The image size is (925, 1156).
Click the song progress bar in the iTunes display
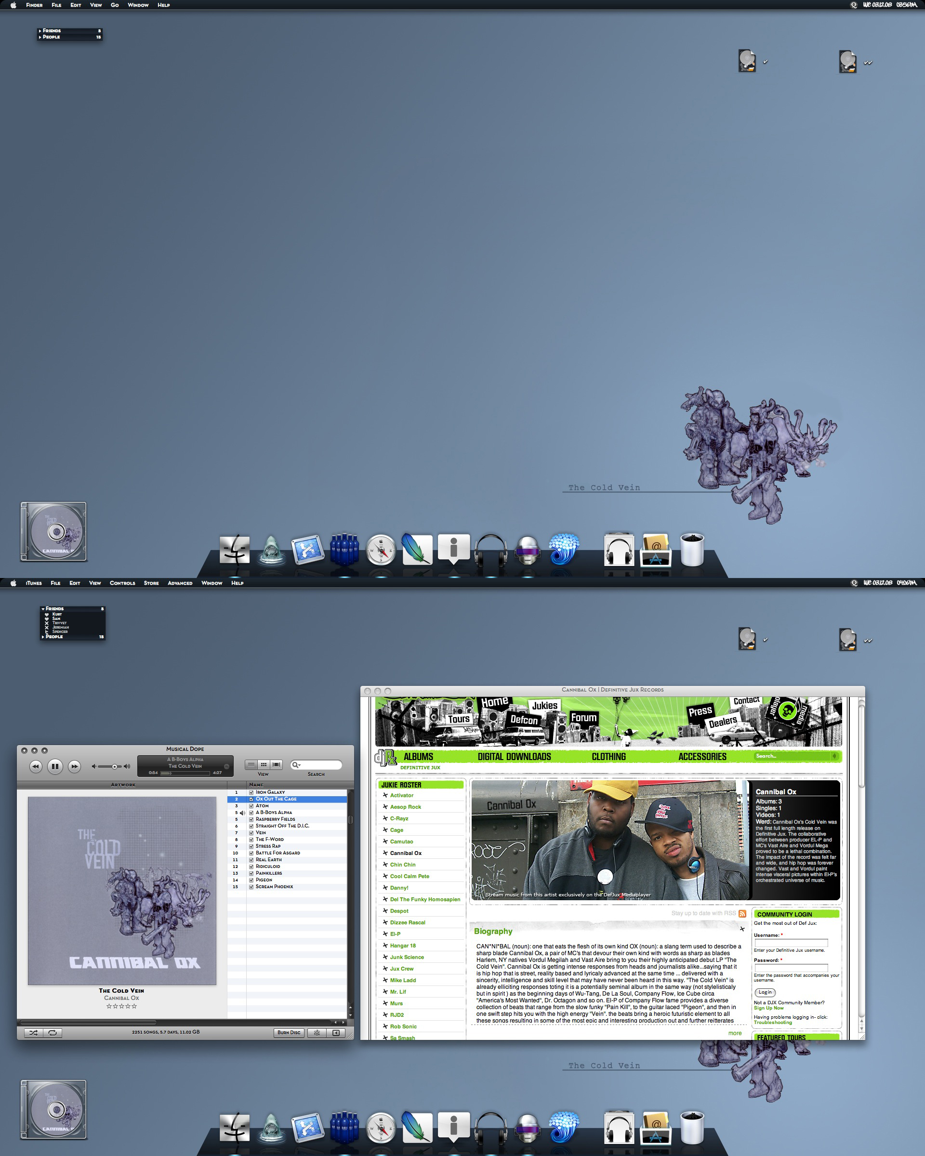tap(185, 773)
